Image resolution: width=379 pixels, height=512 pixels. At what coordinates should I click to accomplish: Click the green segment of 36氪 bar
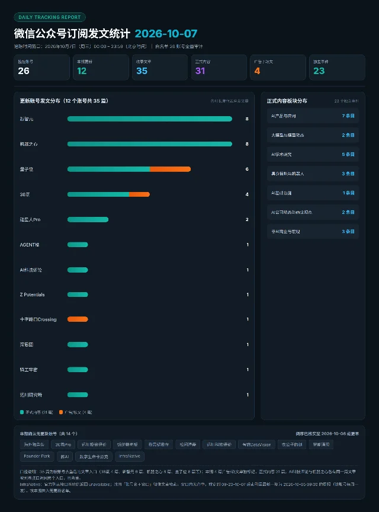coord(98,194)
